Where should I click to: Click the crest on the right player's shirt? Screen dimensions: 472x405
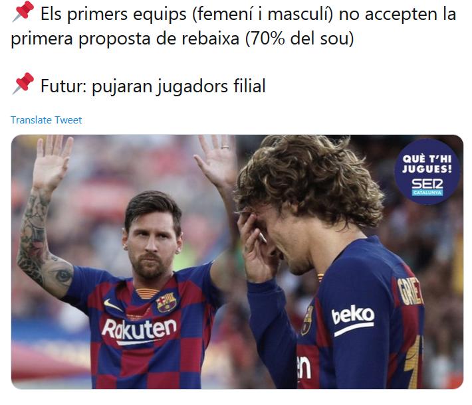(307, 321)
